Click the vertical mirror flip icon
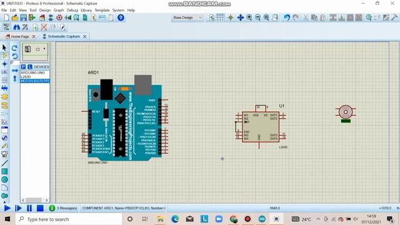400x225 pixels. [x=15, y=79]
